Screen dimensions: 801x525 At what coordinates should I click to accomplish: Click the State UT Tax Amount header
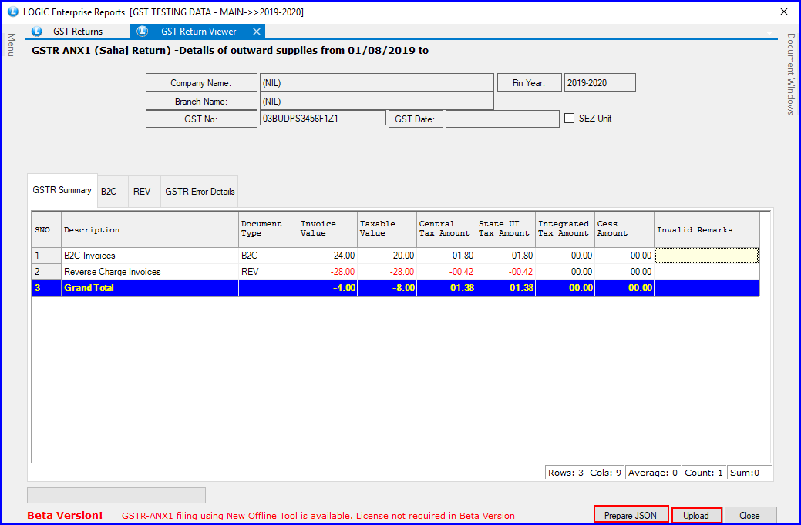click(505, 230)
